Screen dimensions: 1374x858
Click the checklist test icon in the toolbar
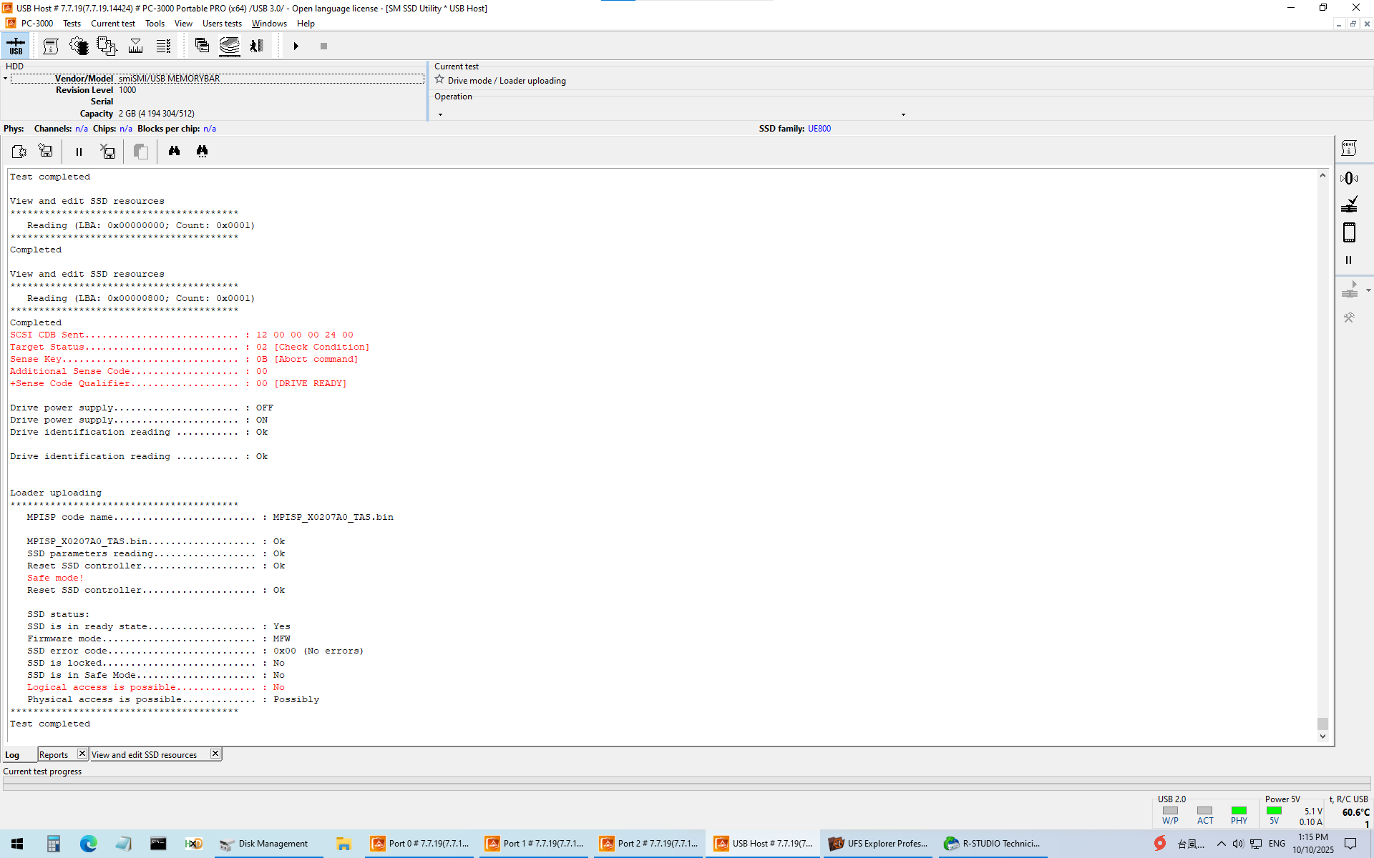163,46
